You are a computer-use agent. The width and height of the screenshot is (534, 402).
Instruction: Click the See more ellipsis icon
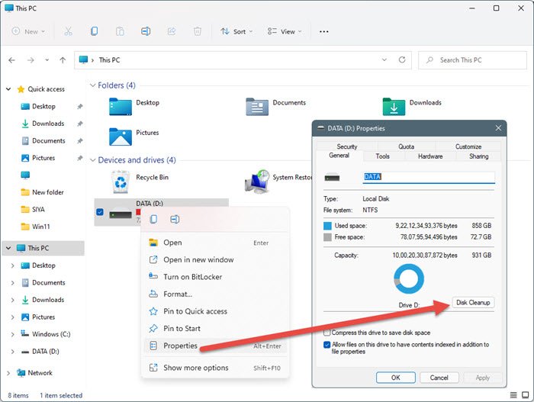tap(324, 31)
